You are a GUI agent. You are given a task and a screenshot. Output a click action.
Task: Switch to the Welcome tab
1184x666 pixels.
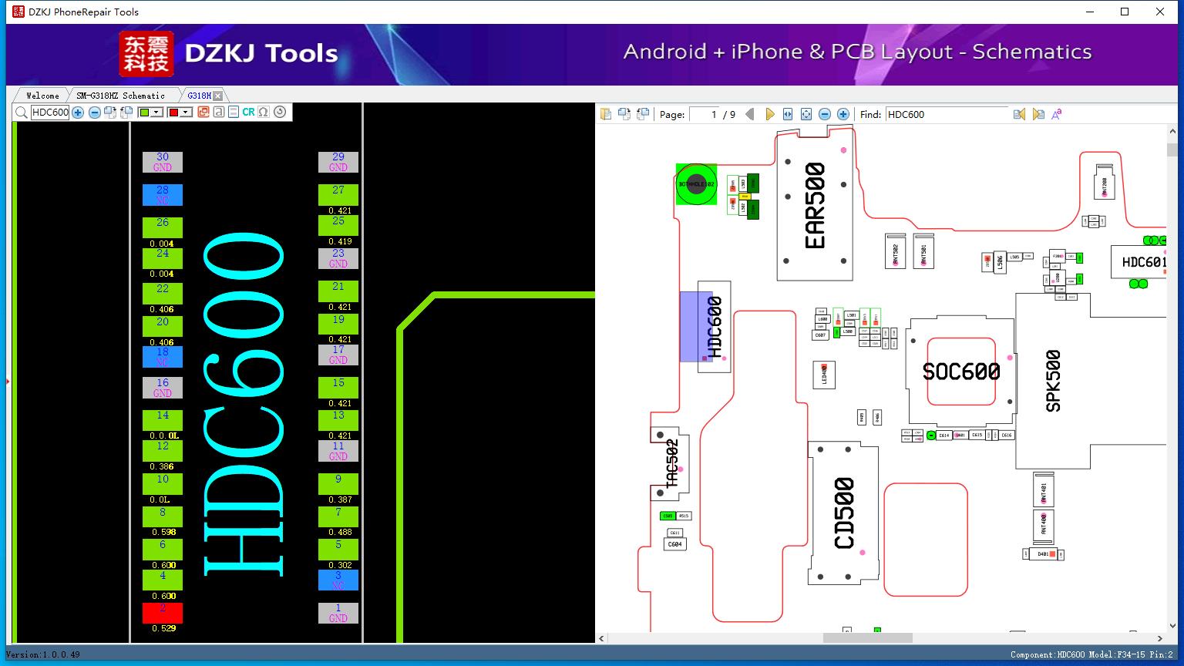coord(42,96)
